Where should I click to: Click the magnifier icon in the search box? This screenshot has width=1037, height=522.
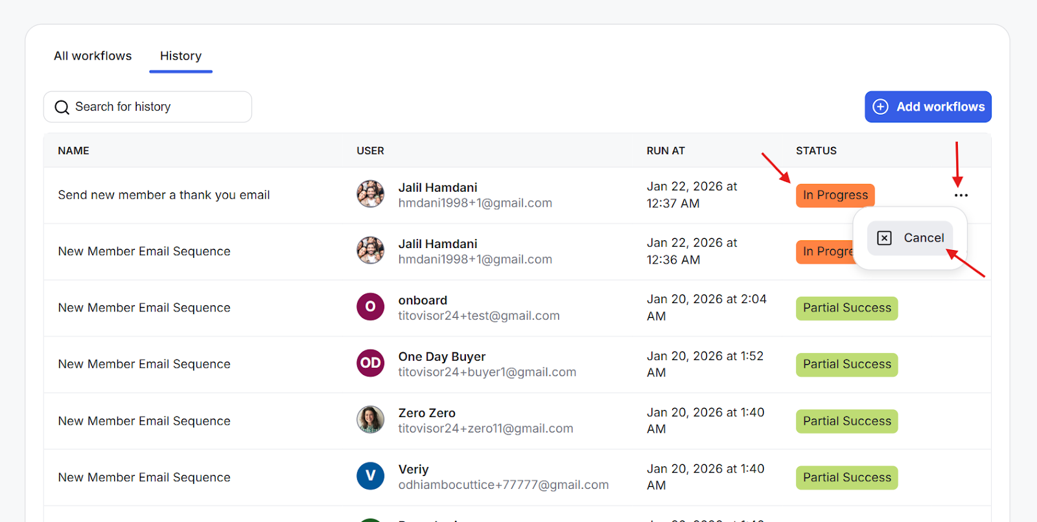(62, 107)
